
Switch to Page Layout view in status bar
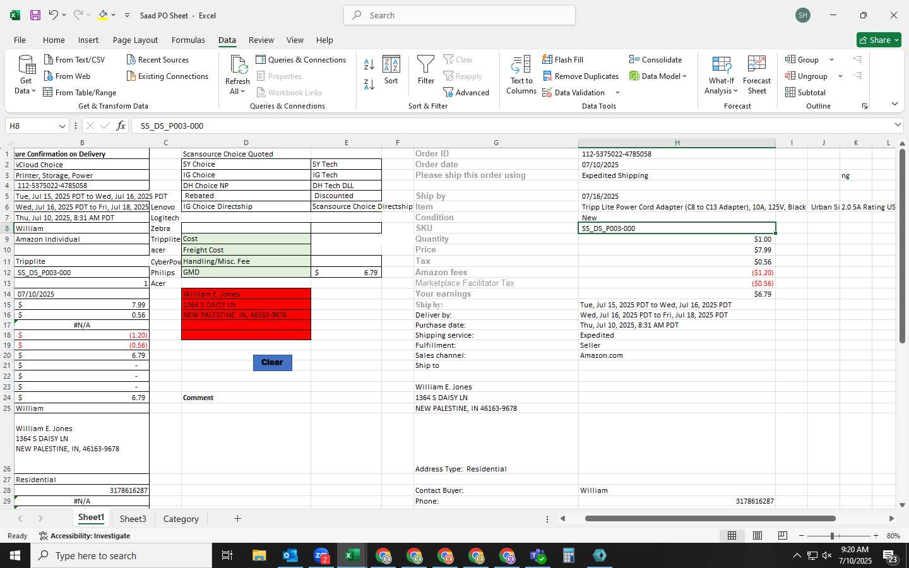click(757, 535)
